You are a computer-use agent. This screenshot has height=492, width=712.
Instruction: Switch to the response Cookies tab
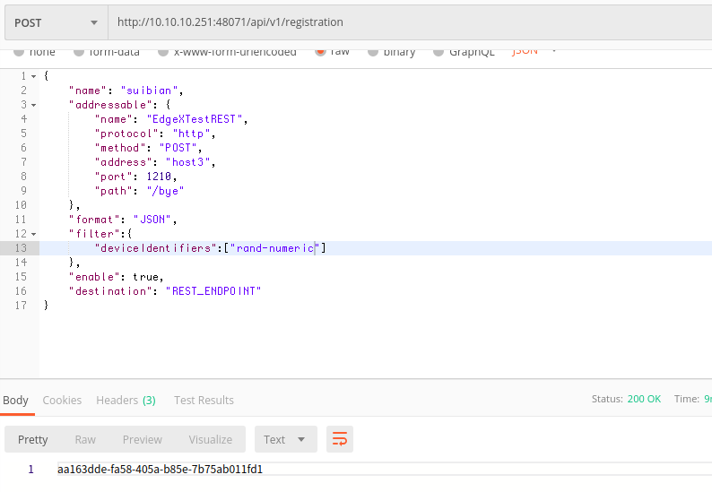[62, 400]
